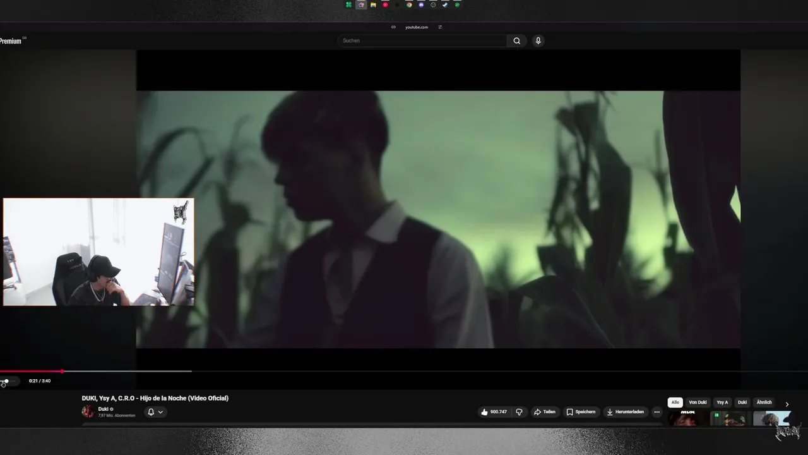
Task: Click the search magnifier button
Action: click(516, 40)
